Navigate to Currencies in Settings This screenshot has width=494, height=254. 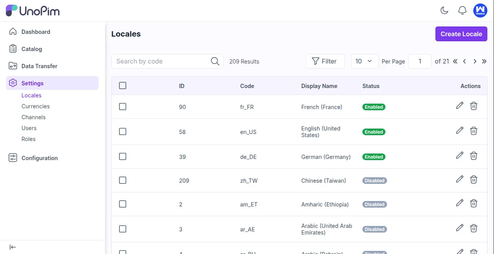(x=36, y=106)
